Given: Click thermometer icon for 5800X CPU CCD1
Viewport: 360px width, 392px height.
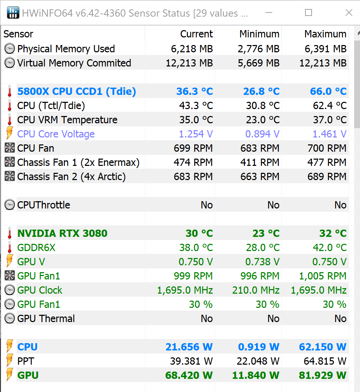Looking at the screenshot, I should pyautogui.click(x=10, y=91).
